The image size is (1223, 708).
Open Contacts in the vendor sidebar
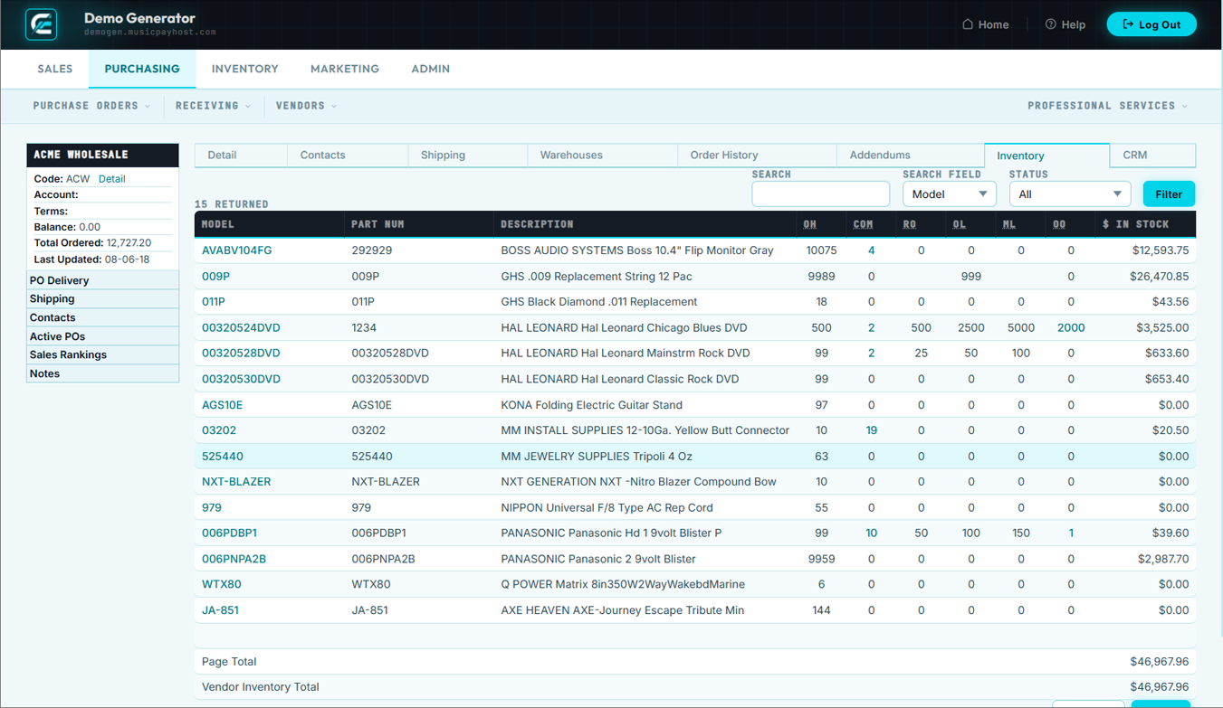(x=103, y=318)
